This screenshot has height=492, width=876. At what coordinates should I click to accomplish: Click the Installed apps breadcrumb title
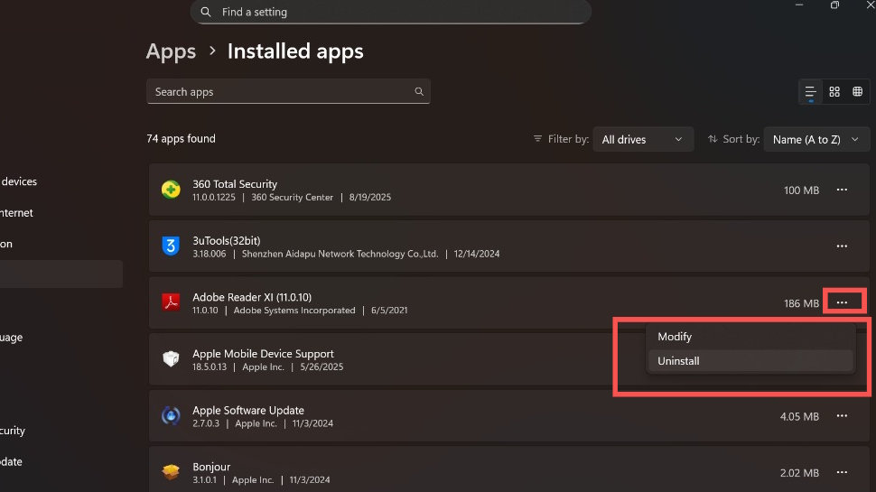coord(295,51)
